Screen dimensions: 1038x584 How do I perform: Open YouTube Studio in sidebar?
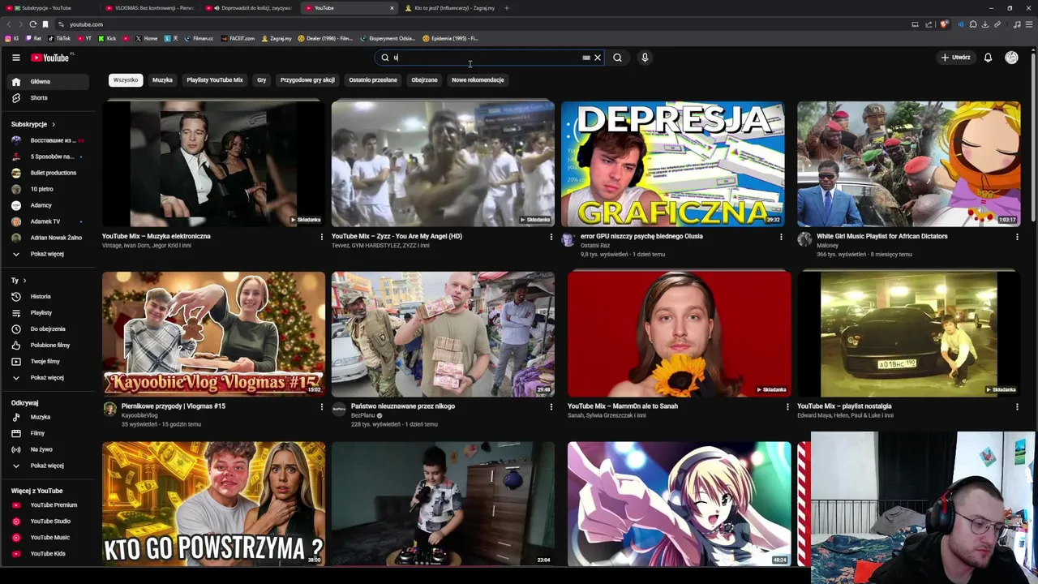49,521
